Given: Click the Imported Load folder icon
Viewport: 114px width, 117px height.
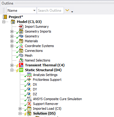Looking at the screenshot, I should click(x=29, y=109).
